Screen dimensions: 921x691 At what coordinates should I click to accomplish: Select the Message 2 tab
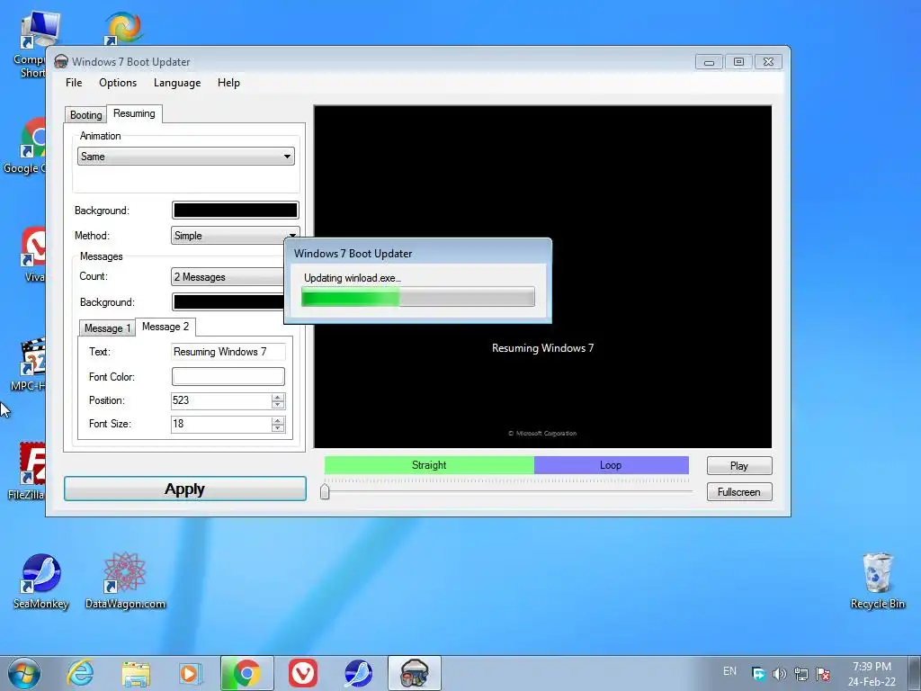(x=165, y=327)
